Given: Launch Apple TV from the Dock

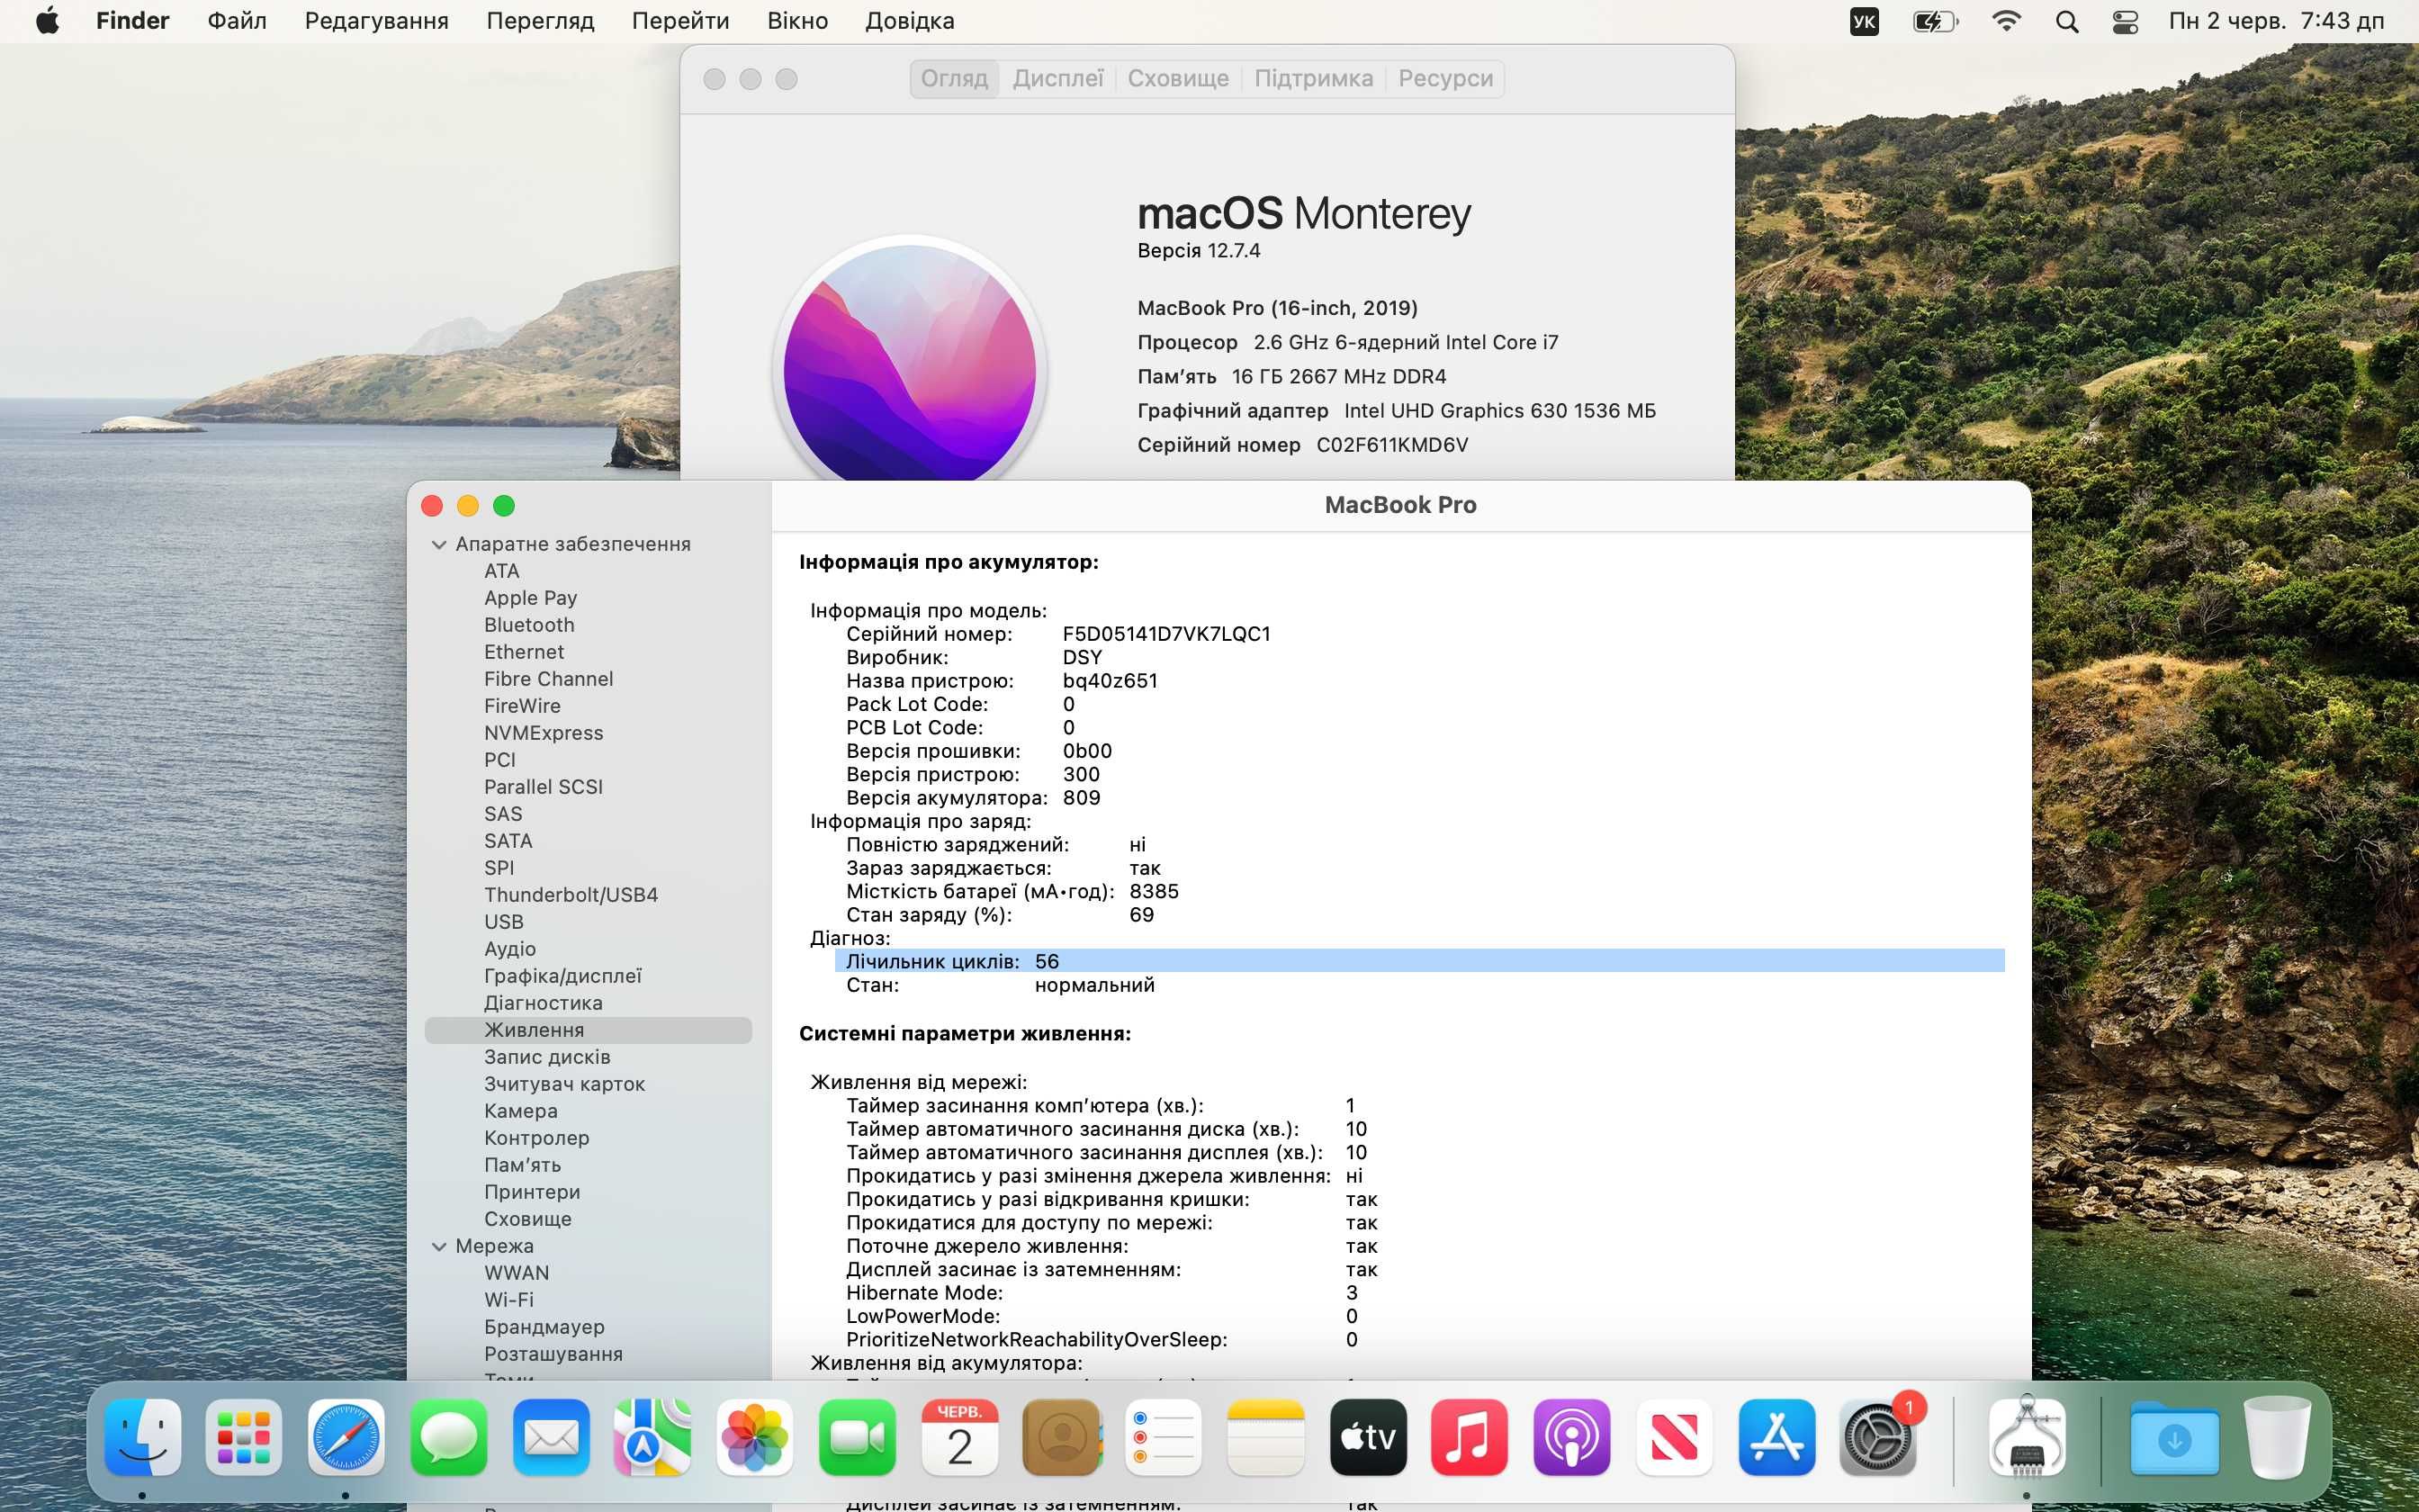Looking at the screenshot, I should 1369,1438.
